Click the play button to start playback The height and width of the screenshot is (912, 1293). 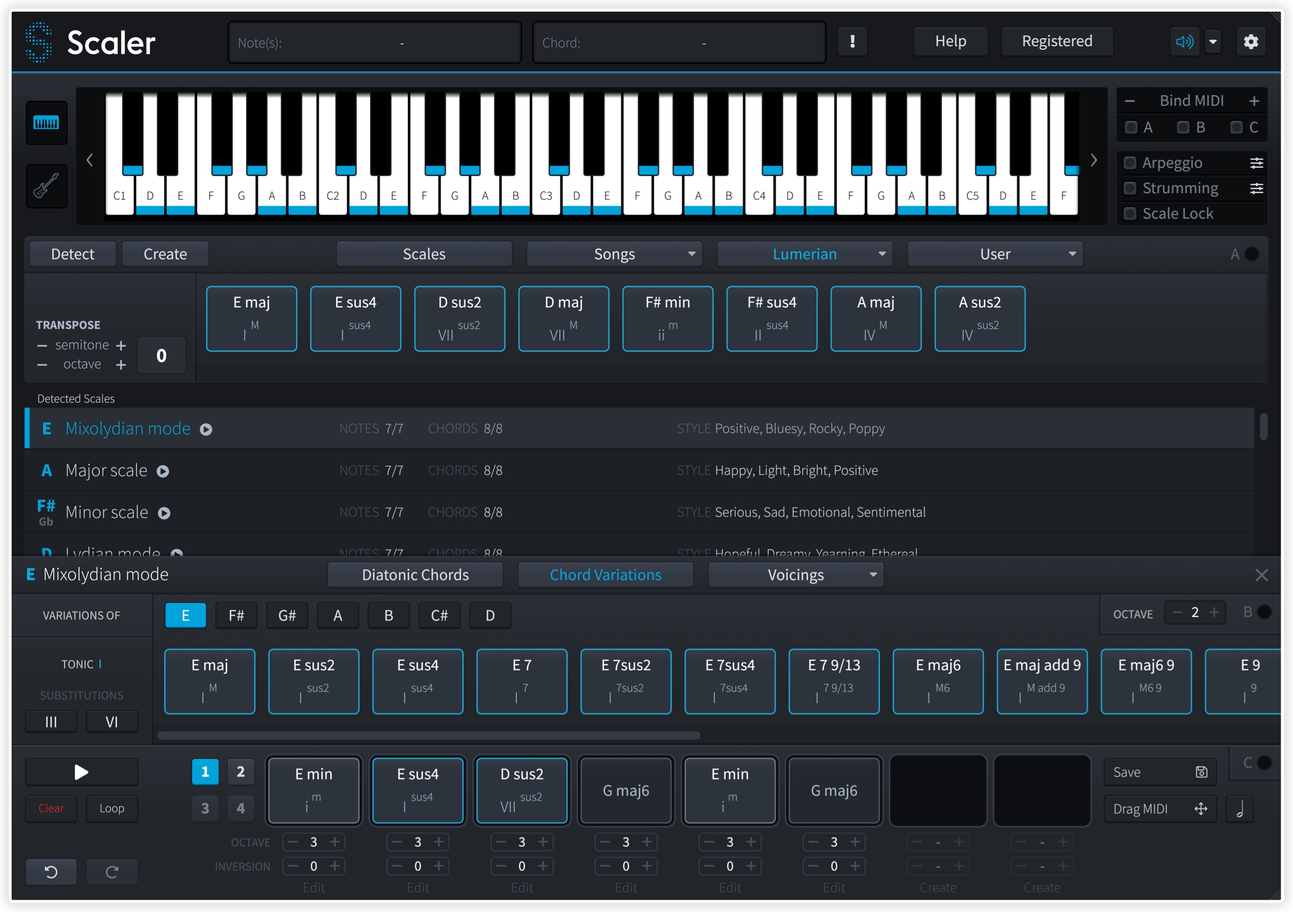pos(82,772)
